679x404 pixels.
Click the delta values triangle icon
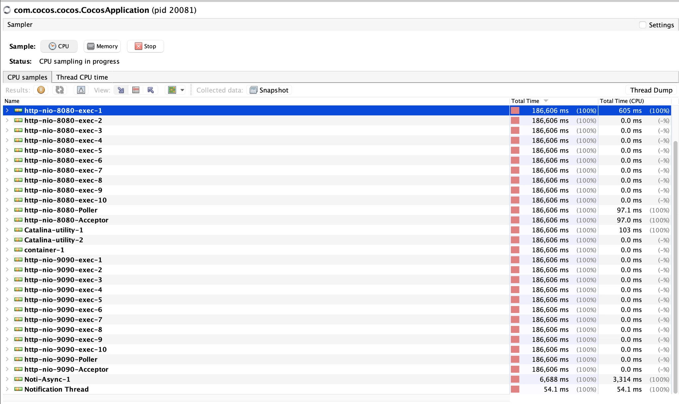[81, 90]
